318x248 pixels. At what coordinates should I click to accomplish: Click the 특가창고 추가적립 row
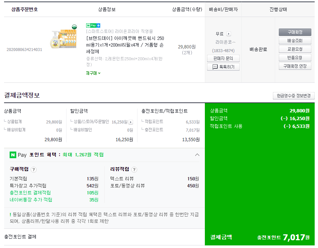click(x=54, y=186)
